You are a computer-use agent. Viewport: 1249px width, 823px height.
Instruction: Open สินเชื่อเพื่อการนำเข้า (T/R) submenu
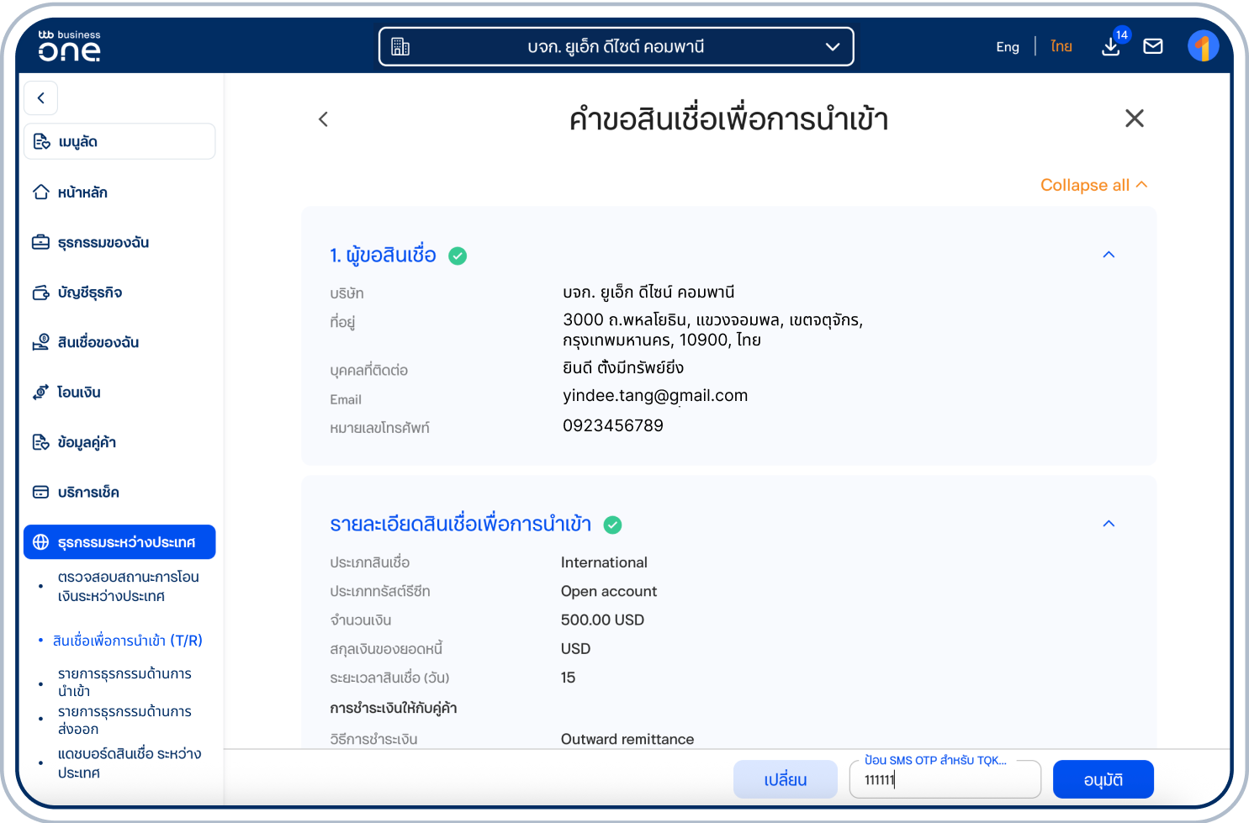coord(128,641)
